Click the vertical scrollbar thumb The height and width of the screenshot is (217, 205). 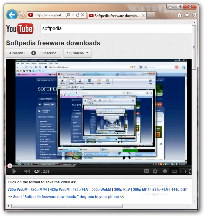(x=194, y=47)
